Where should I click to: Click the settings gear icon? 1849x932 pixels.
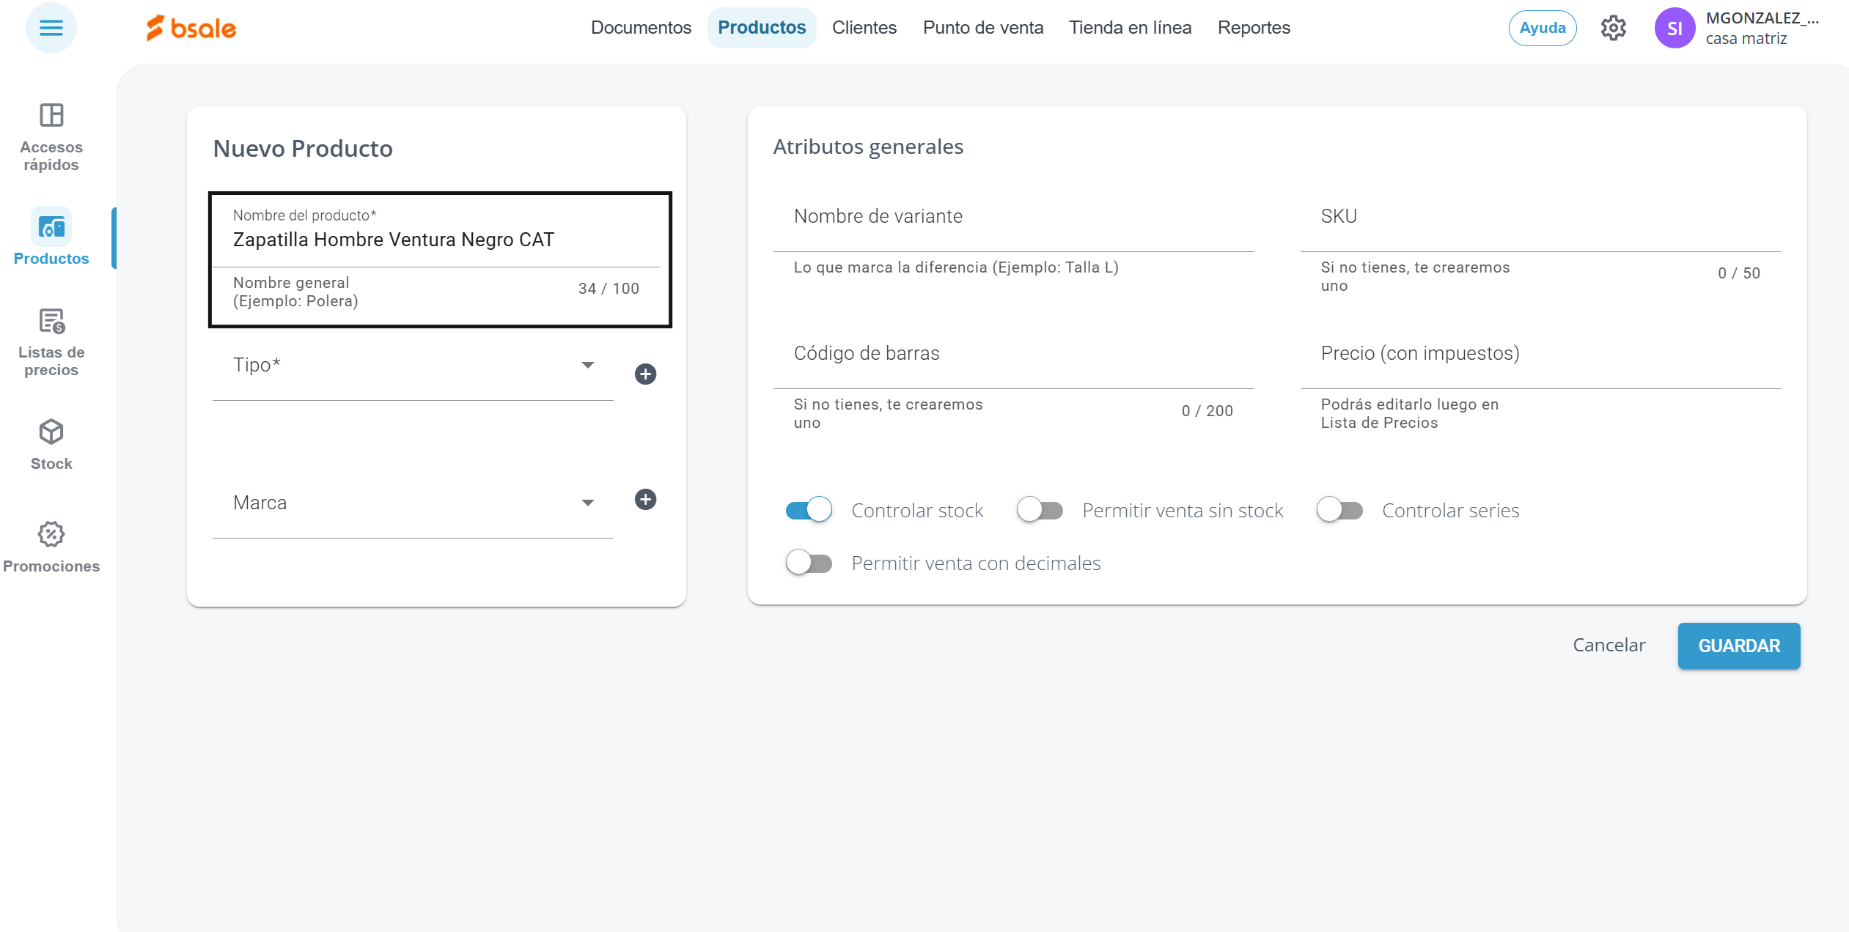(x=1613, y=28)
